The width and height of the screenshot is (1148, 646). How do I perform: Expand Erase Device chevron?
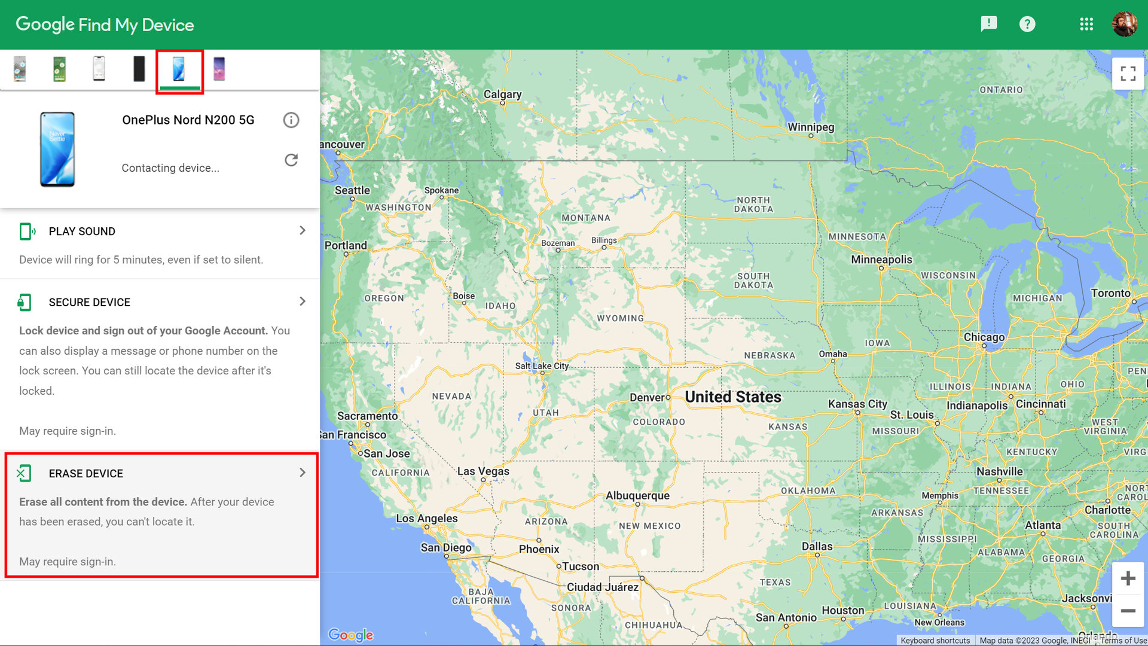(303, 473)
